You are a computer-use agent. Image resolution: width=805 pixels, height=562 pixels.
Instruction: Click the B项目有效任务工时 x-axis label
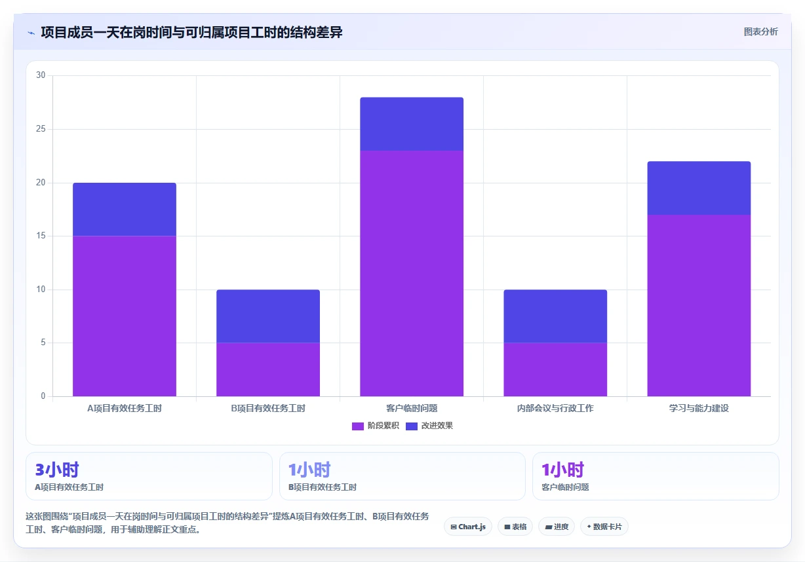[x=268, y=408]
